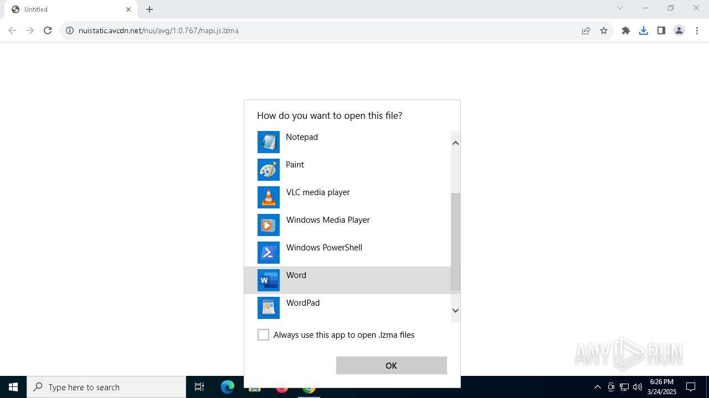Image resolution: width=709 pixels, height=398 pixels.
Task: Pick the WordPad icon
Action: (269, 308)
